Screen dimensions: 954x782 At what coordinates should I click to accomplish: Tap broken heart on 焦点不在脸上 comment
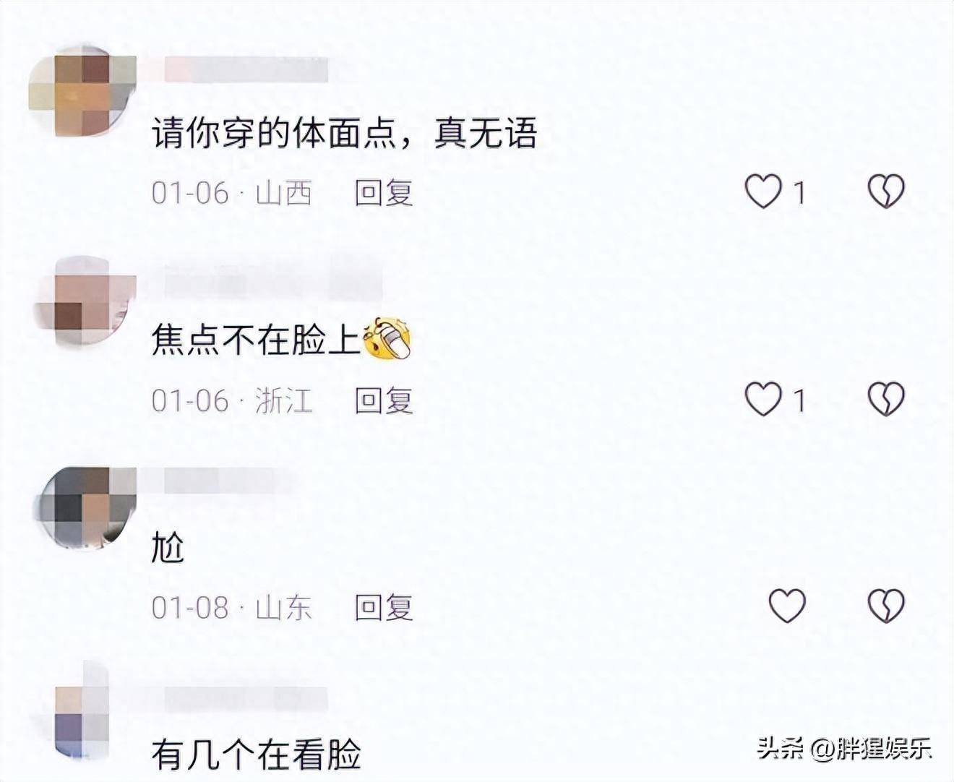click(885, 399)
